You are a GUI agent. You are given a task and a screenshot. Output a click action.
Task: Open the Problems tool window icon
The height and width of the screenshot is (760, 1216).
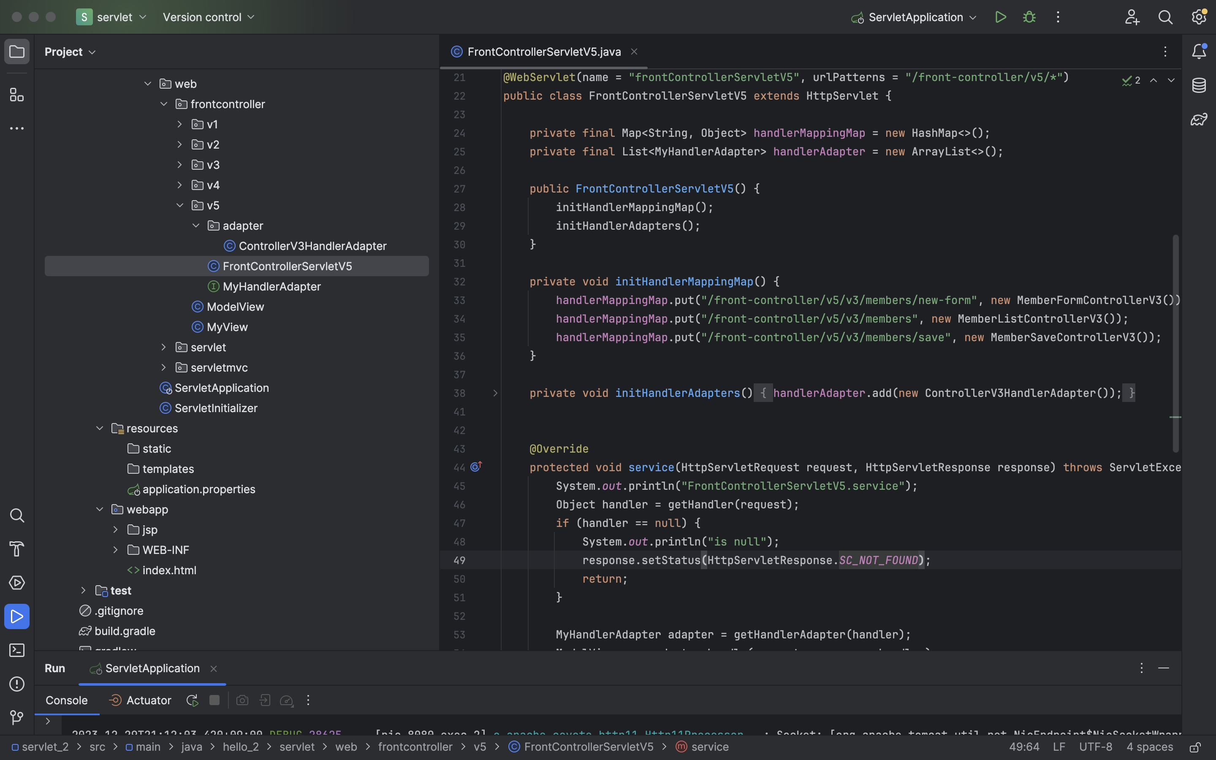click(16, 684)
